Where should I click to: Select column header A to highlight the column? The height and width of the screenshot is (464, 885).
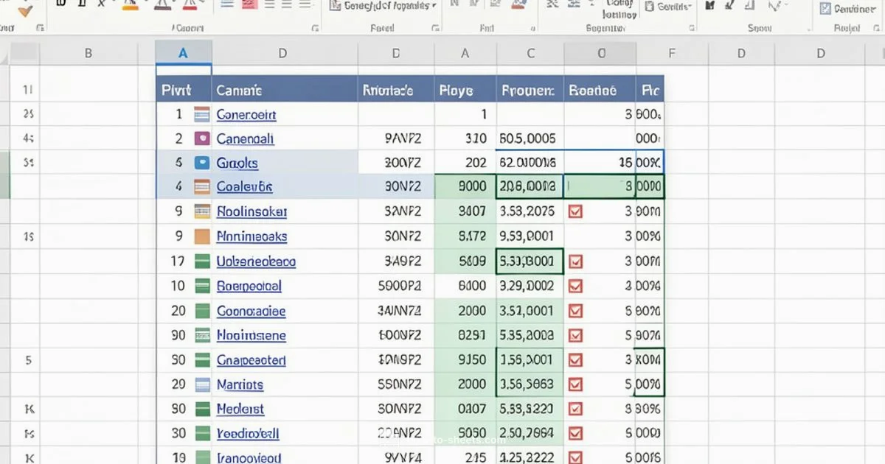[183, 52]
